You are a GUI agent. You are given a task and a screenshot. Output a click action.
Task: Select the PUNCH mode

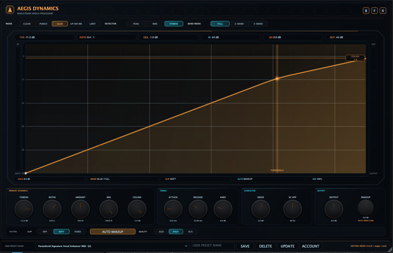(43, 24)
